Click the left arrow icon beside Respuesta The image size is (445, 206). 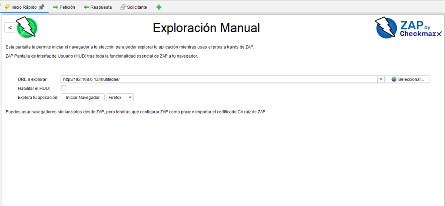click(86, 7)
